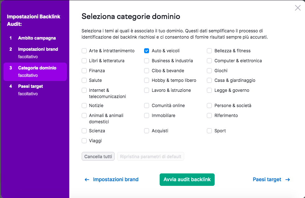Viewport: 305px width, 198px height.
Task: Tick the Bellezza & fitness checkbox
Action: (209, 51)
